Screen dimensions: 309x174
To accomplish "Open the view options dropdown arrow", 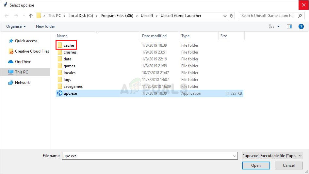I will pos(278,26).
